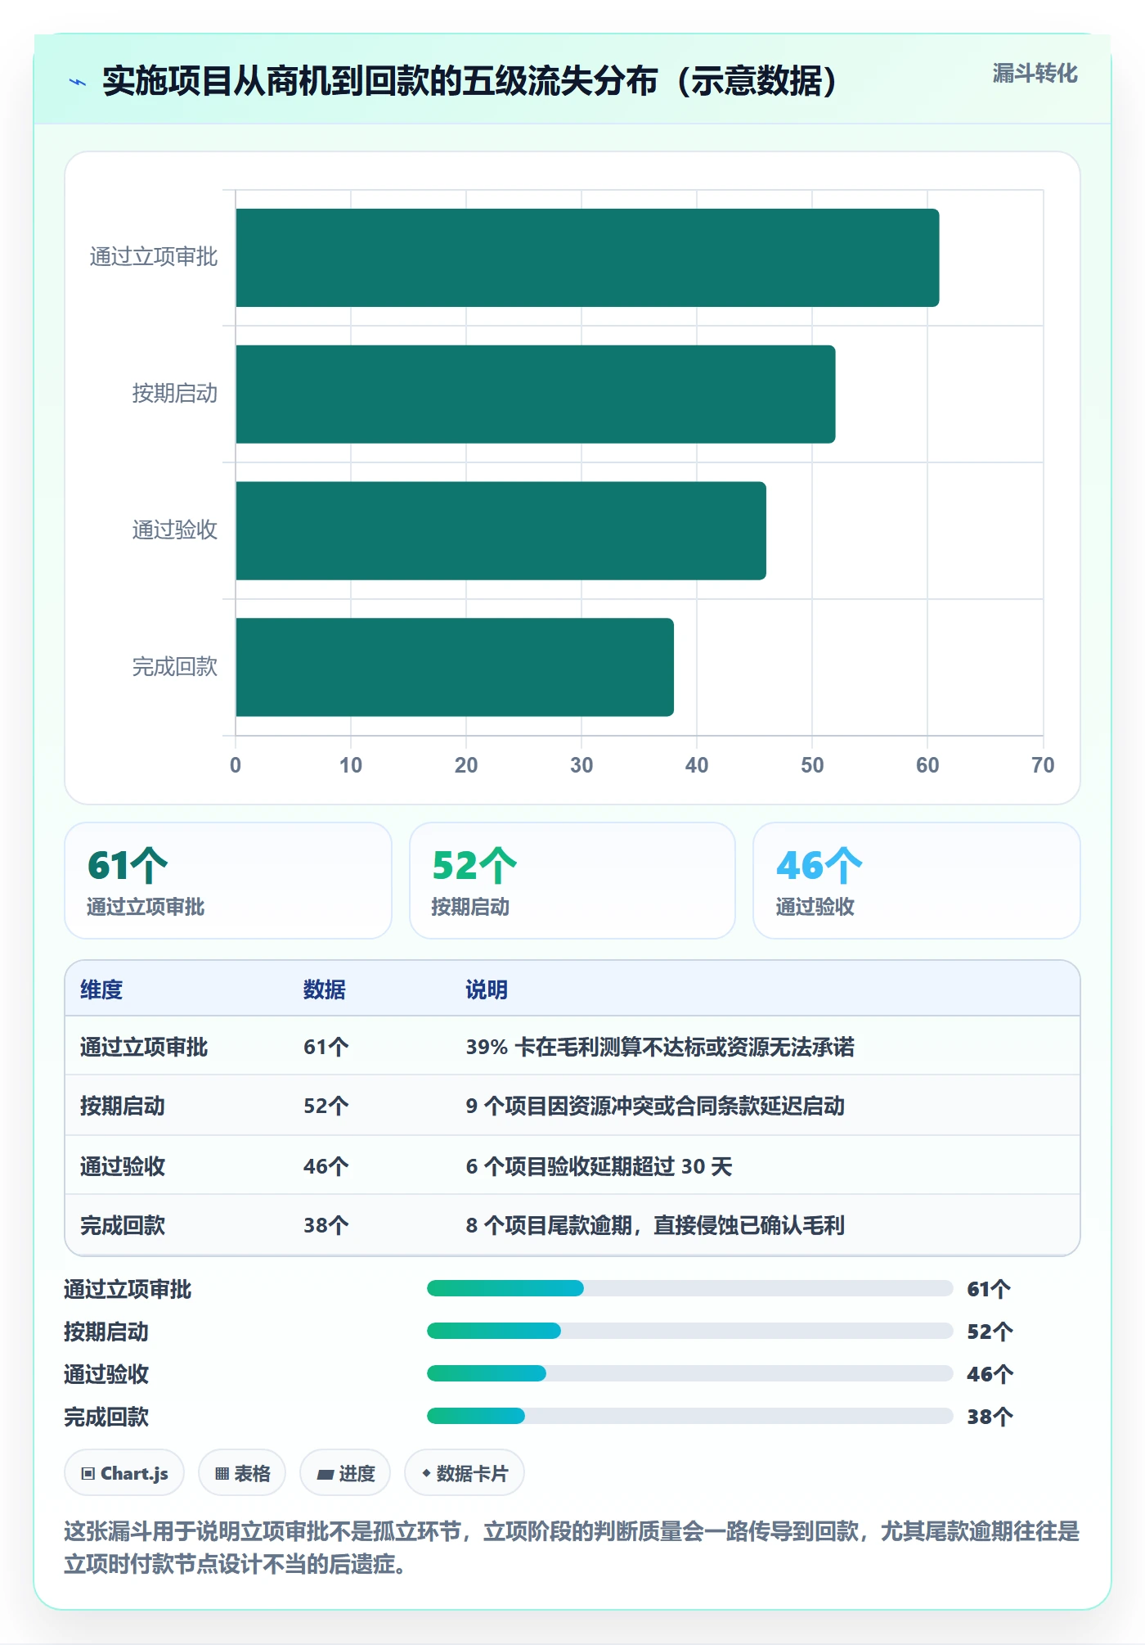Click the 46个 通过验收 stat card
Image resolution: width=1145 pixels, height=1645 pixels.
pyautogui.click(x=917, y=881)
